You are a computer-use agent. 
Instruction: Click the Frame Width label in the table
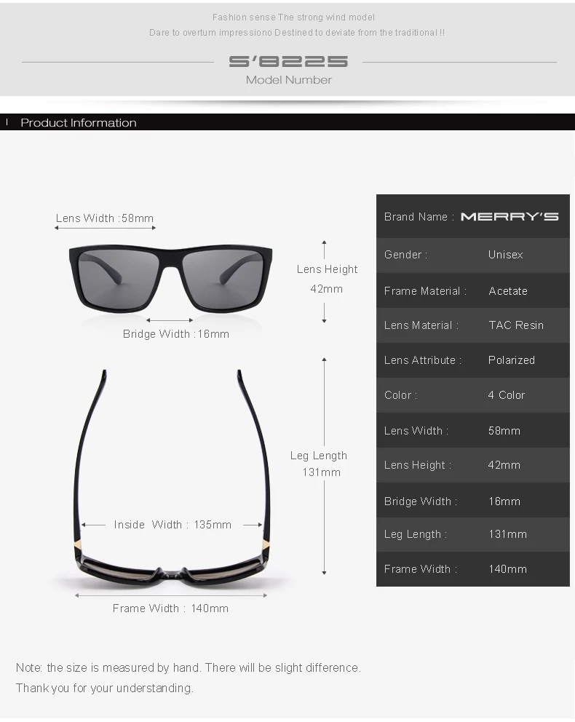421,569
